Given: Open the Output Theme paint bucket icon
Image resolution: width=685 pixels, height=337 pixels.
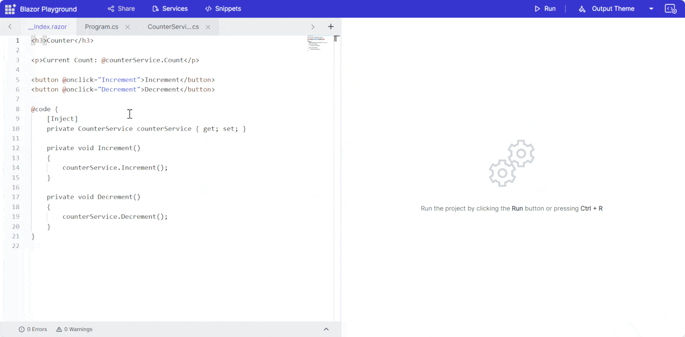Looking at the screenshot, I should pyautogui.click(x=582, y=8).
